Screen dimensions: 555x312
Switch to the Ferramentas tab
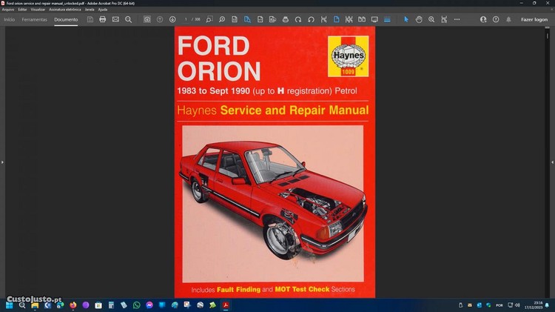[x=34, y=19]
